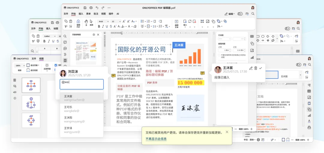Click first flowchart page thumbnail
This screenshot has height=153, width=324.
(31, 85)
